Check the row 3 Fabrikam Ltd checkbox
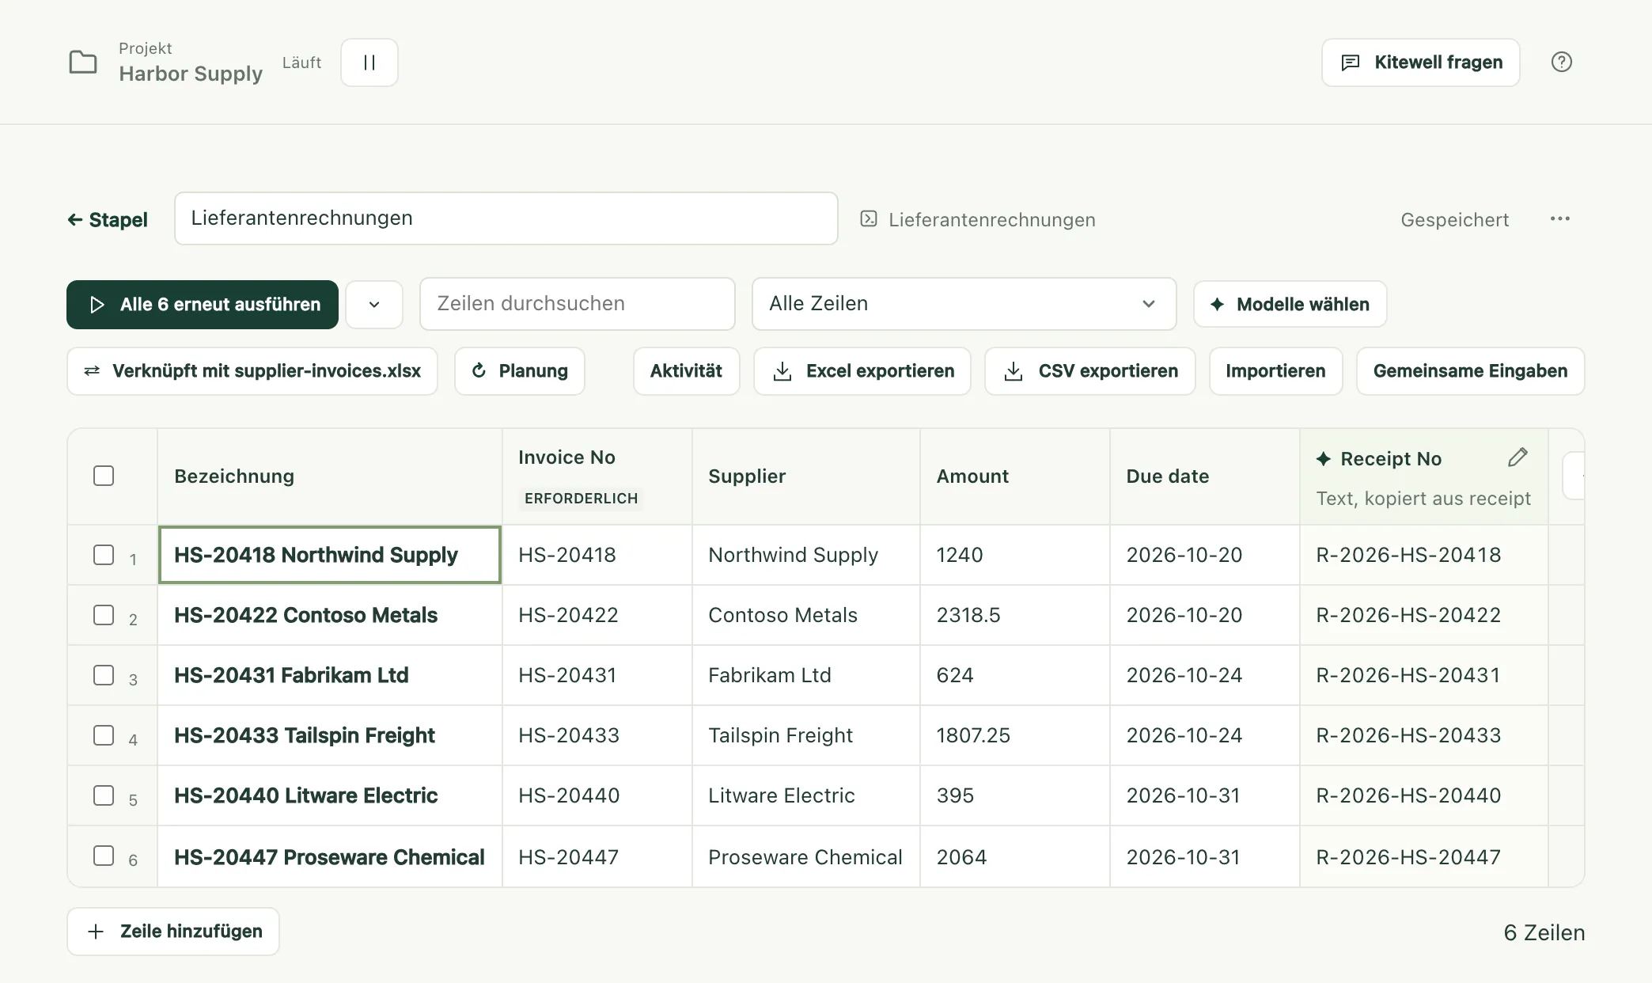Viewport: 1652px width, 983px height. click(x=104, y=675)
